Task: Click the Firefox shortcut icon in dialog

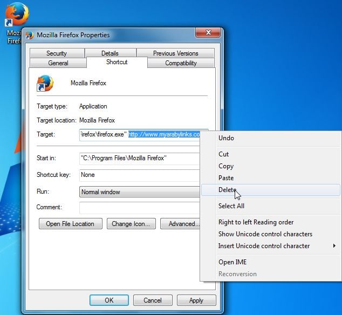Action: click(45, 83)
